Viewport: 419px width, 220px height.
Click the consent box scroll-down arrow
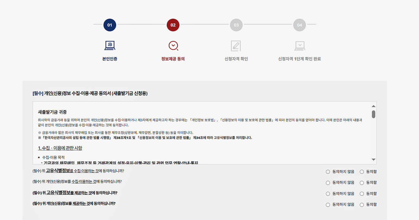[373, 160]
